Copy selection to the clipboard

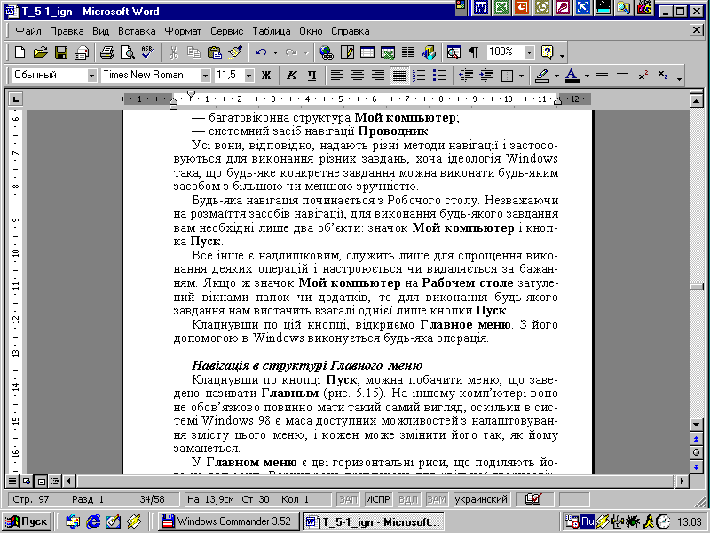point(193,52)
